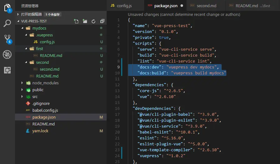280x164 pixels.
Task: Open the Extensions view icon
Action: (7, 70)
